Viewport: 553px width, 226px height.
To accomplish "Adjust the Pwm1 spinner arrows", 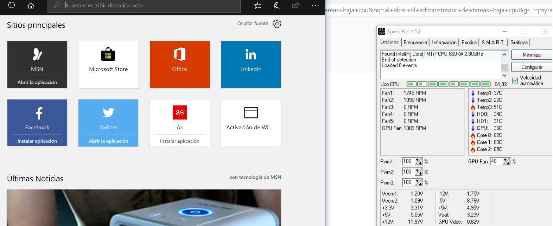I will 419,161.
